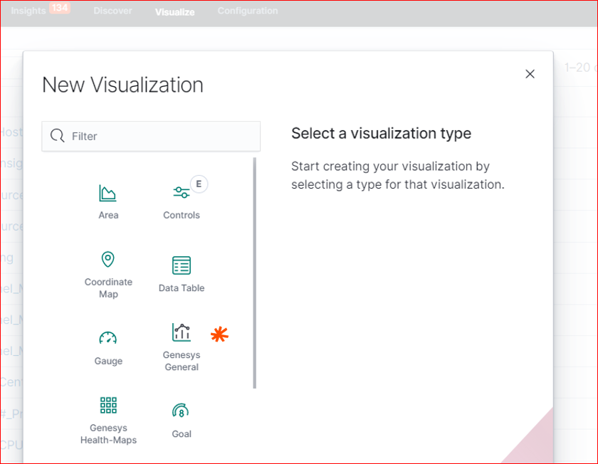Open the Insights tab
This screenshot has width=598, height=464.
point(28,11)
